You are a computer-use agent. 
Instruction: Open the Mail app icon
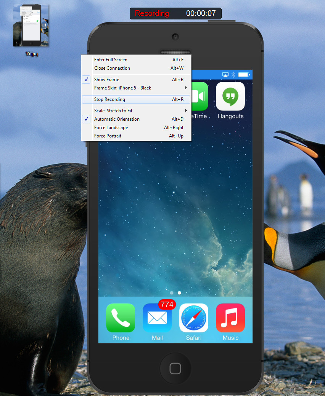[x=157, y=318]
